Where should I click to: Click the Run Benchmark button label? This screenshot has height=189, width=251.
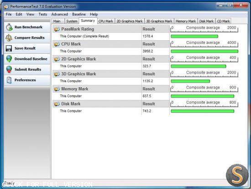(28, 27)
